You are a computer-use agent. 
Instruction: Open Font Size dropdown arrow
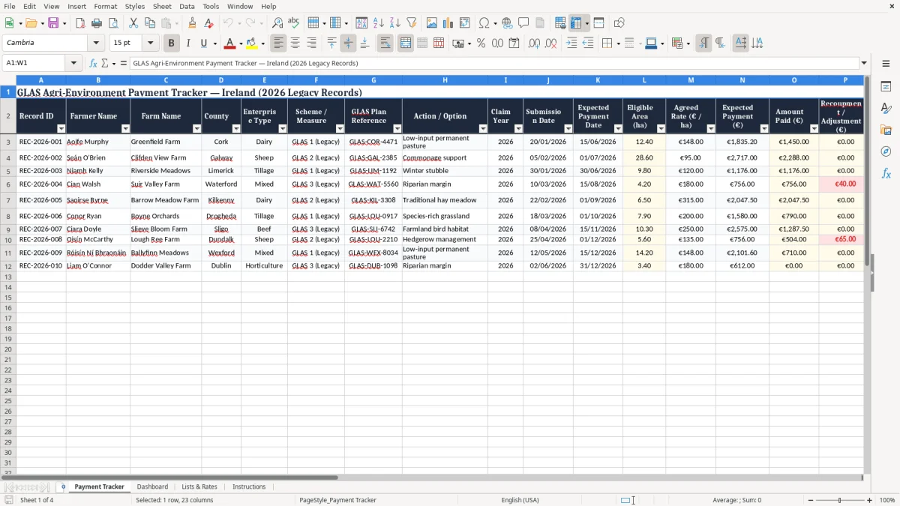[x=150, y=43]
